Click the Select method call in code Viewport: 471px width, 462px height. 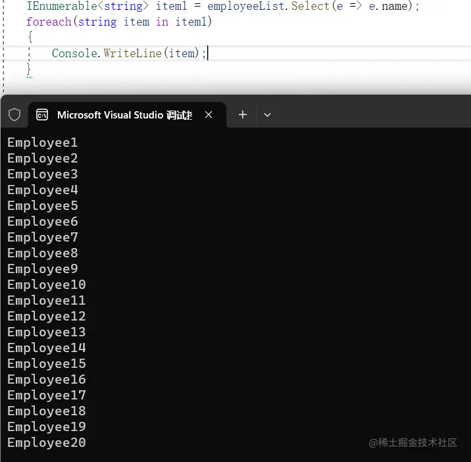point(310,6)
